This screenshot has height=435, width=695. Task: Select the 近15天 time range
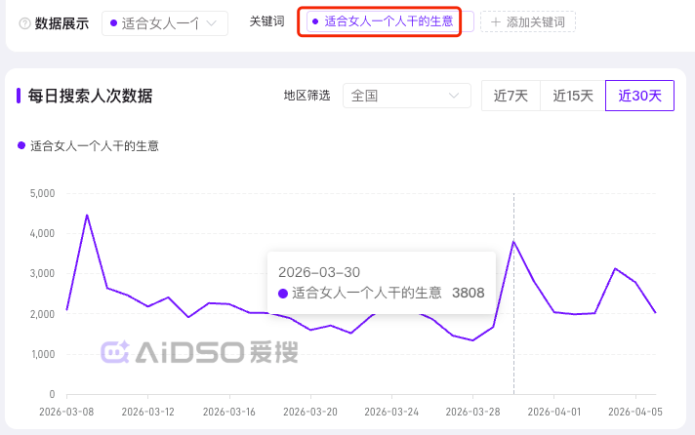tap(573, 96)
